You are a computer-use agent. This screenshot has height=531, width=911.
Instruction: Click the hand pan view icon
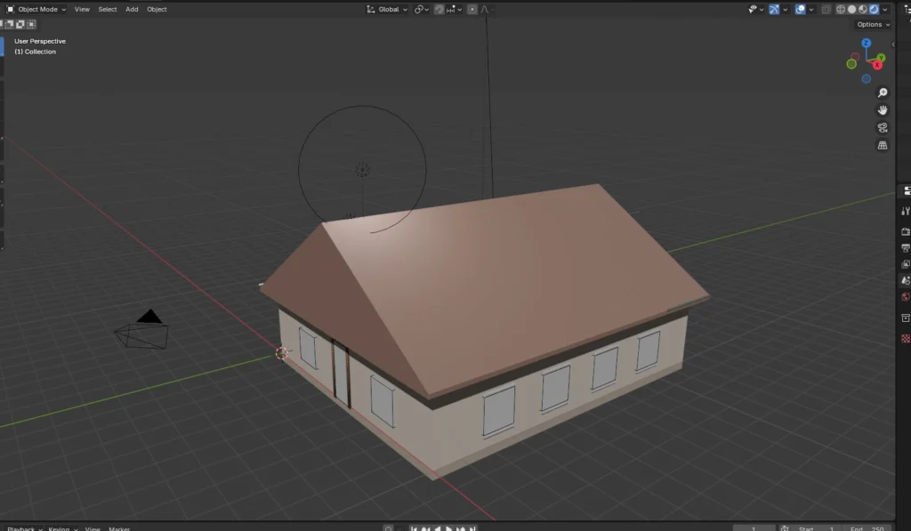pos(883,110)
